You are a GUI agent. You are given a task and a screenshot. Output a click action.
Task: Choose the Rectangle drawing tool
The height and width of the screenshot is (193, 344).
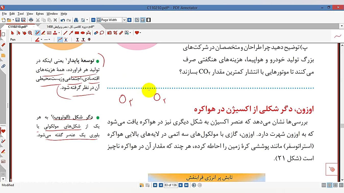point(77,33)
